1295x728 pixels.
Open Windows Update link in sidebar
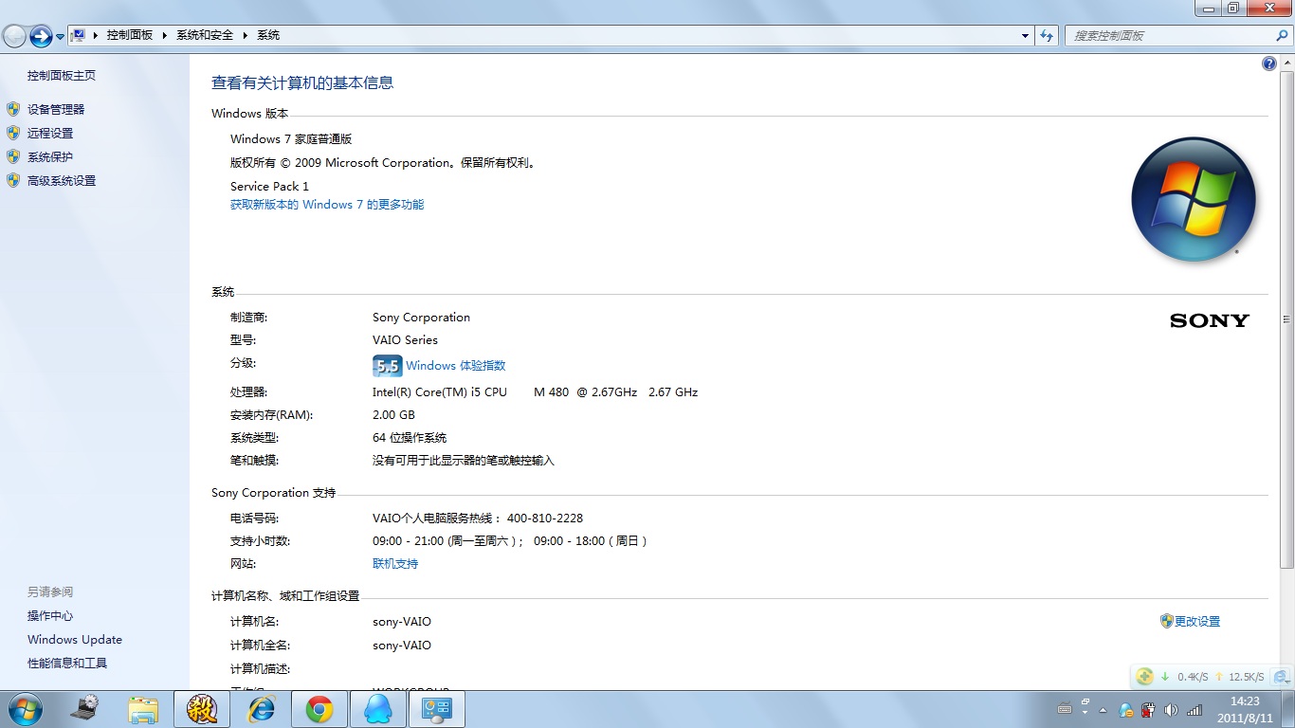[75, 640]
